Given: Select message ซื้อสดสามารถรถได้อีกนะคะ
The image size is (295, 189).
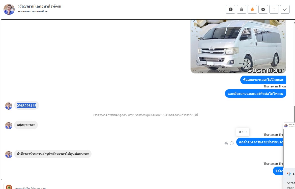Looking at the screenshot, I should pyautogui.click(x=263, y=80).
